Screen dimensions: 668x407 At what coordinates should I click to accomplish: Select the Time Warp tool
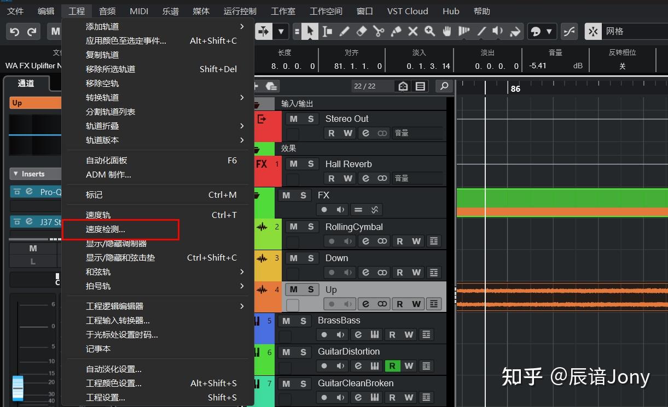pos(464,31)
